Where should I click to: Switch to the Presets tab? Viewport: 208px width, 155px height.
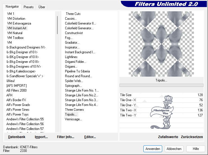pyautogui.click(x=29, y=7)
